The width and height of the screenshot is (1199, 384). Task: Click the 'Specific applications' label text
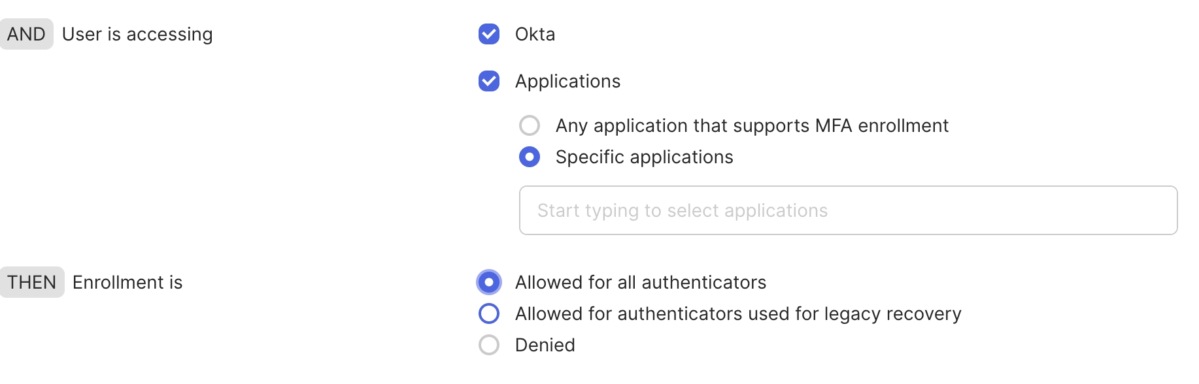644,157
